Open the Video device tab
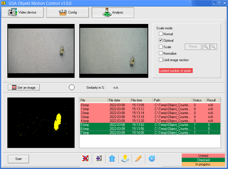This screenshot has width=228, height=169. coord(23,12)
